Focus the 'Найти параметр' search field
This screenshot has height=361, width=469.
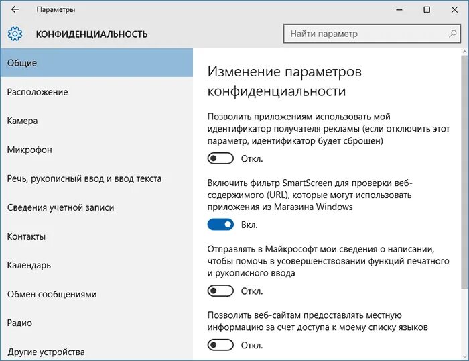(372, 34)
